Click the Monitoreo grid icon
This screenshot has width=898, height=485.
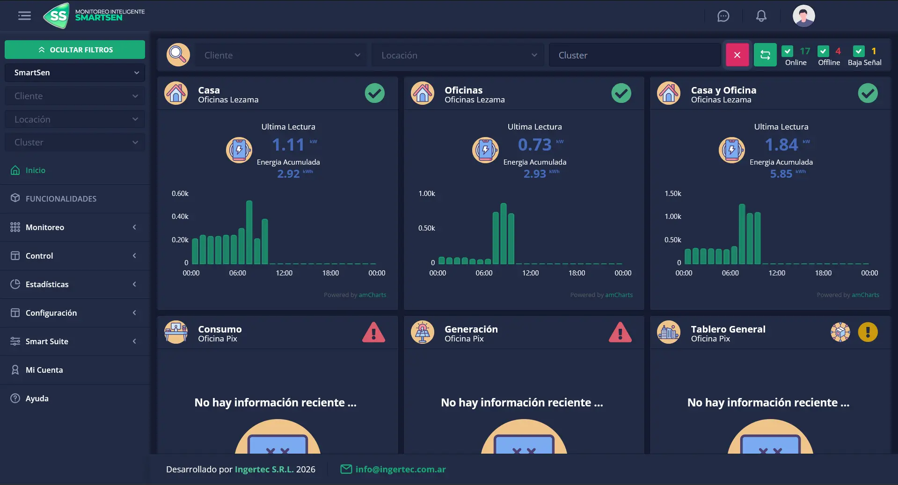pyautogui.click(x=15, y=227)
